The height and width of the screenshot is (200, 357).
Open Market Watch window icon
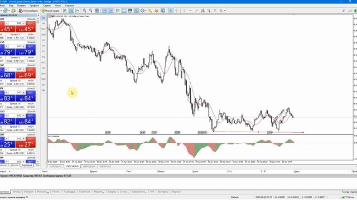tap(124, 11)
